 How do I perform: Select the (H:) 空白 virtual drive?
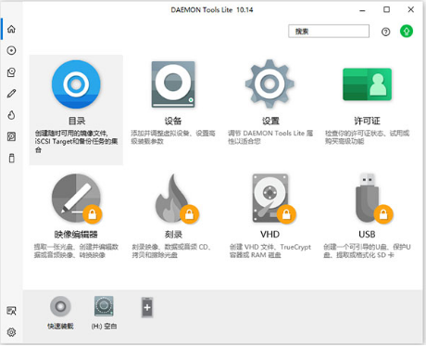point(104,313)
